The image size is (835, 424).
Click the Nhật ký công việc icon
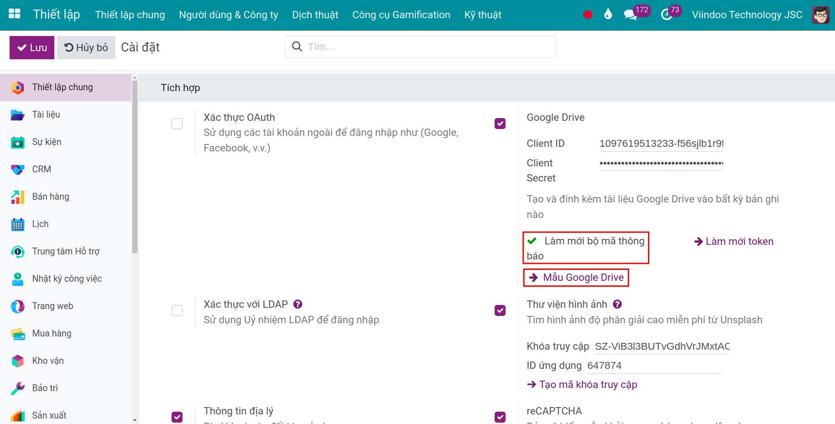click(17, 279)
